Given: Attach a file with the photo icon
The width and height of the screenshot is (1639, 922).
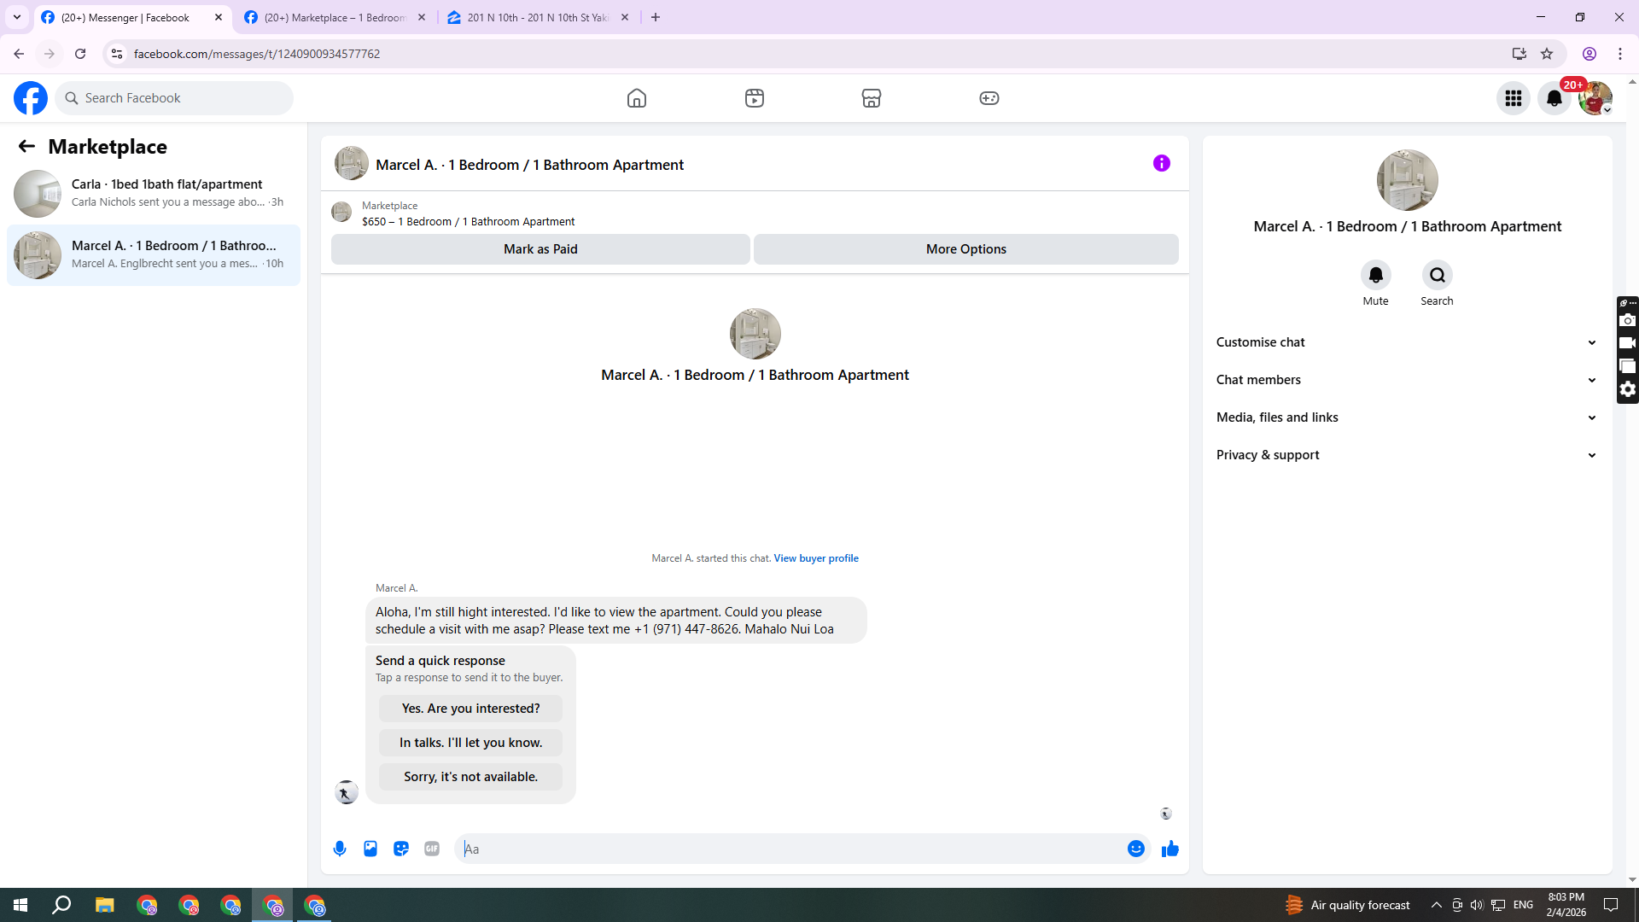Looking at the screenshot, I should pos(370,849).
